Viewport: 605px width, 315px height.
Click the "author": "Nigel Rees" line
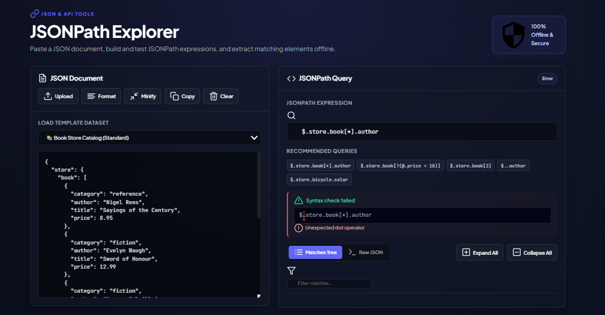[108, 202]
